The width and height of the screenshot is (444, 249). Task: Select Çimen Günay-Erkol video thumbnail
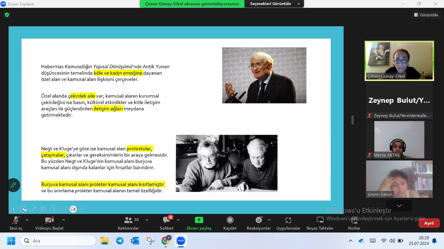click(399, 61)
